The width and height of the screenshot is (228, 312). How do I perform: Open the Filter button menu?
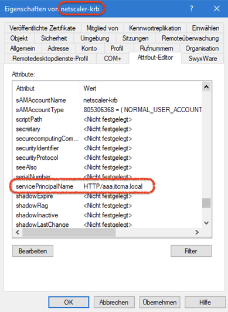coord(191,251)
